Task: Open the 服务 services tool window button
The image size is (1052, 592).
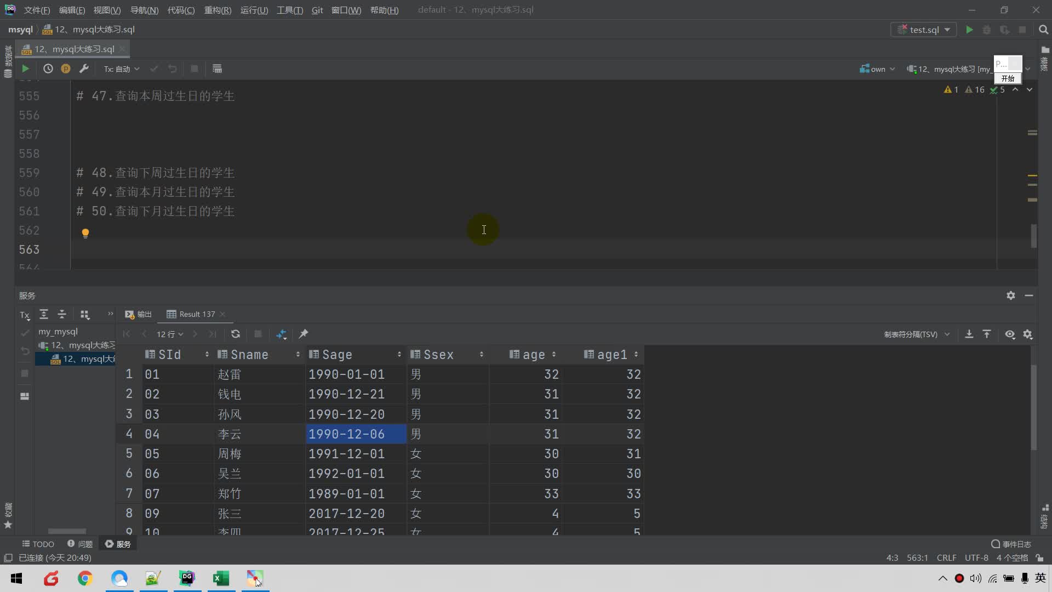Action: click(118, 544)
